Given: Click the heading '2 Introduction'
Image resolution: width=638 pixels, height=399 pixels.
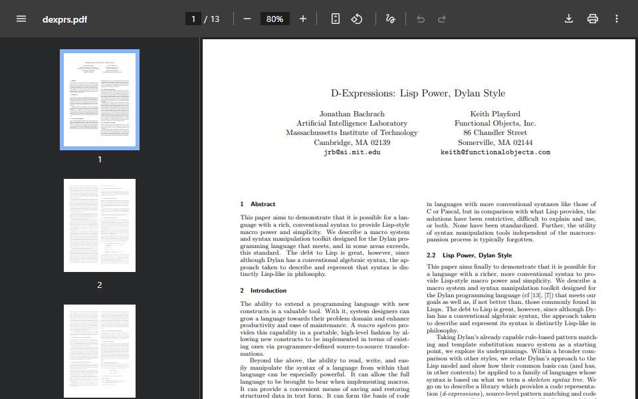Looking at the screenshot, I should coord(263,291).
